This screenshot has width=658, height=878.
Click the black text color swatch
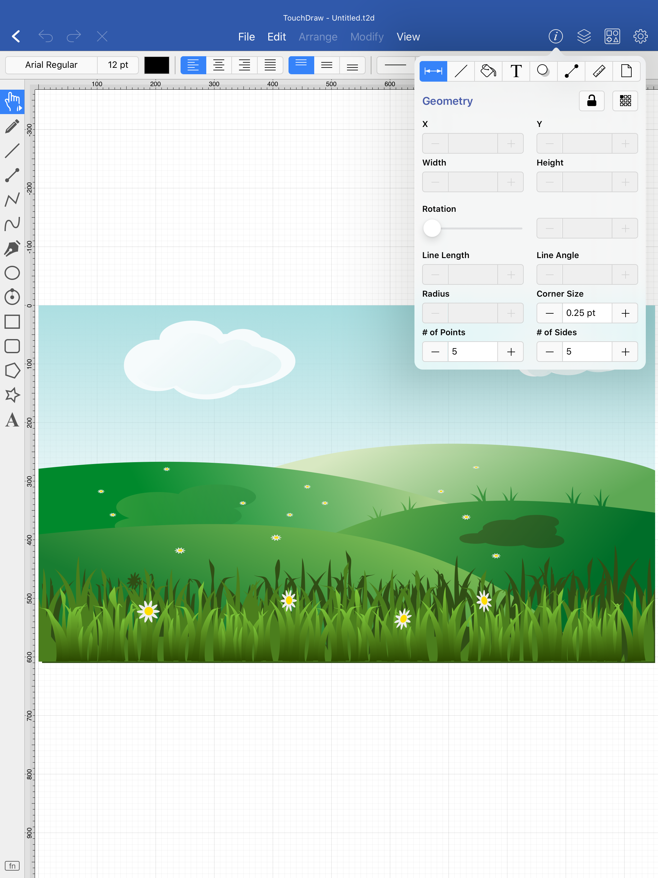[157, 65]
